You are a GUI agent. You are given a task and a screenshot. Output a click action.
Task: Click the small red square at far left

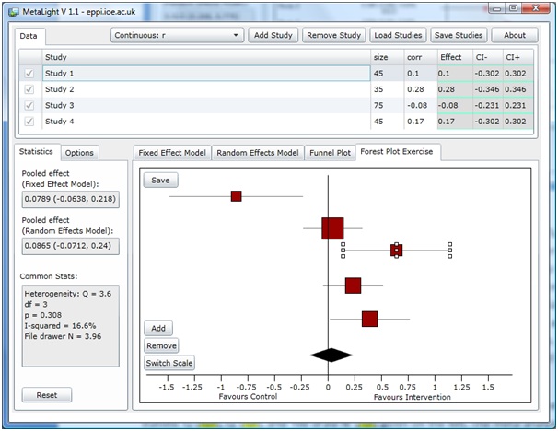click(237, 196)
